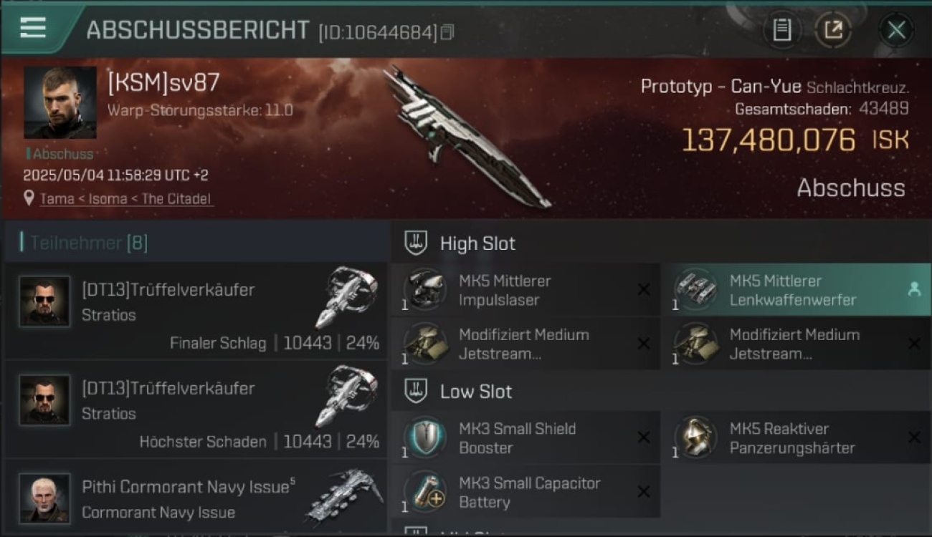Image resolution: width=932 pixels, height=537 pixels.
Task: Open Pithi Cormorant Navy Issue participant
Action: [195, 498]
